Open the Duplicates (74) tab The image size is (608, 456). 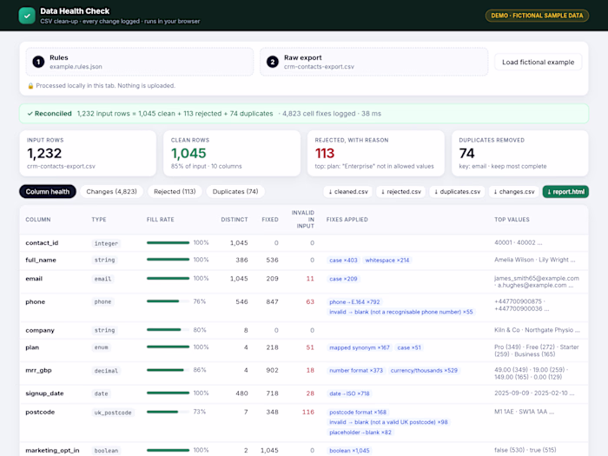tap(235, 192)
